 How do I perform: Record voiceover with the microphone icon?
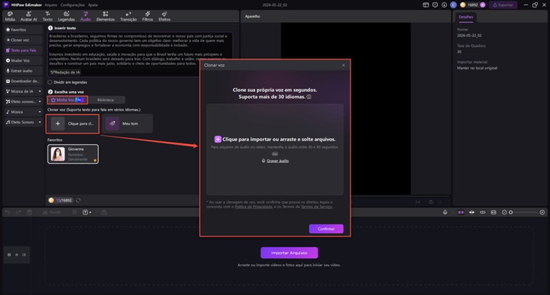click(445, 213)
